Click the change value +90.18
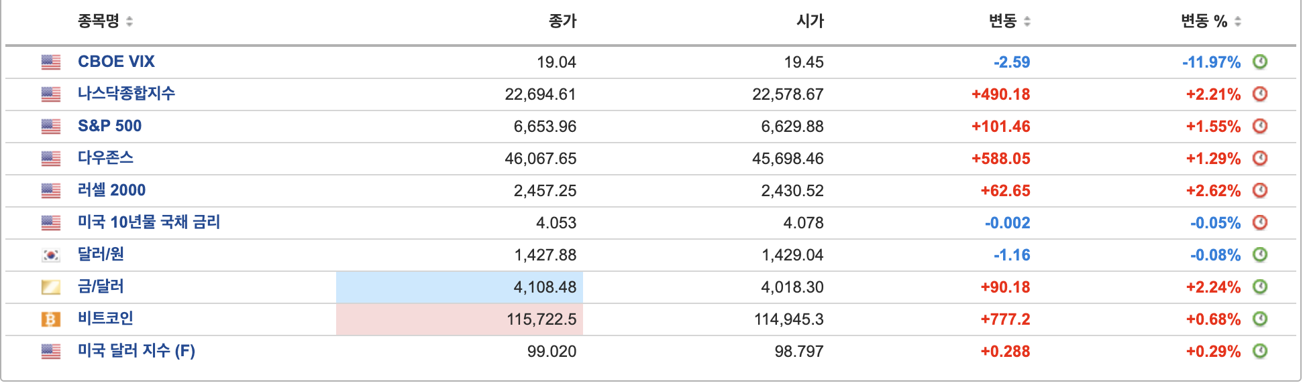The image size is (1307, 383). [x=1005, y=287]
